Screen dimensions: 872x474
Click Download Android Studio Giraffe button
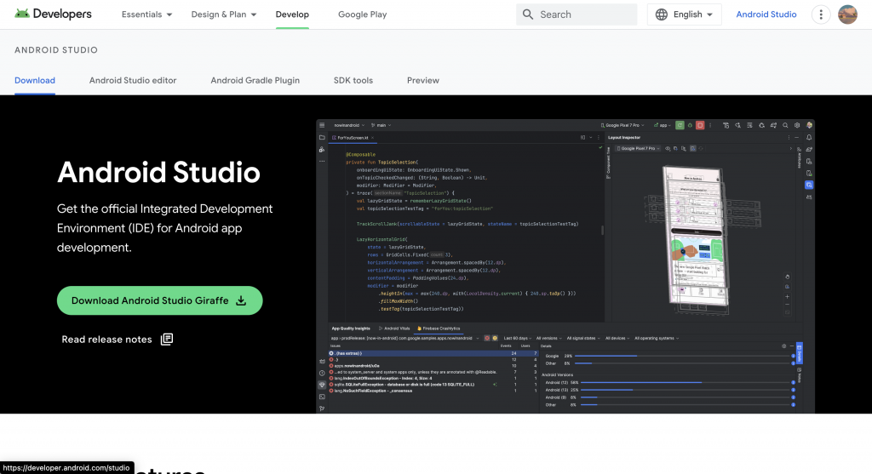click(x=159, y=300)
